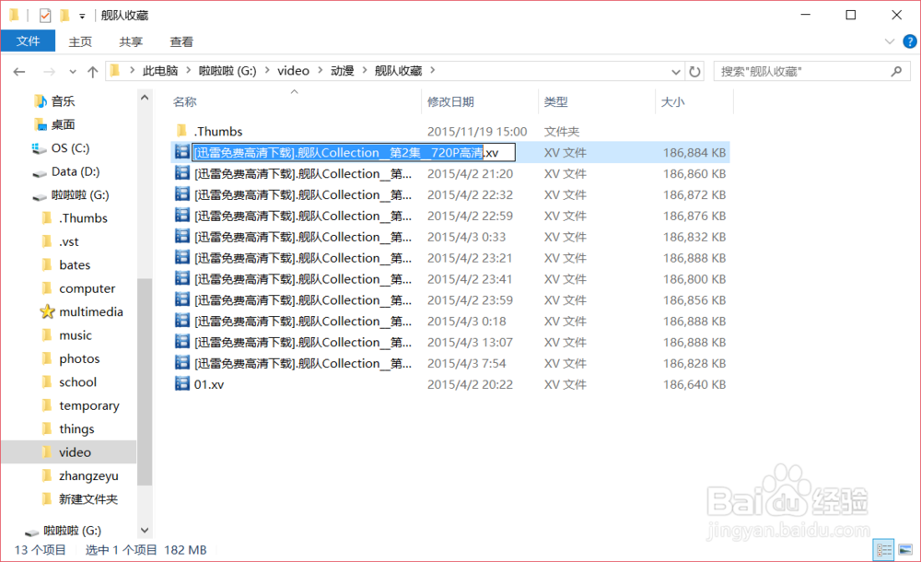The image size is (921, 562).
Task: Open the bates folder in sidebar
Action: click(75, 265)
